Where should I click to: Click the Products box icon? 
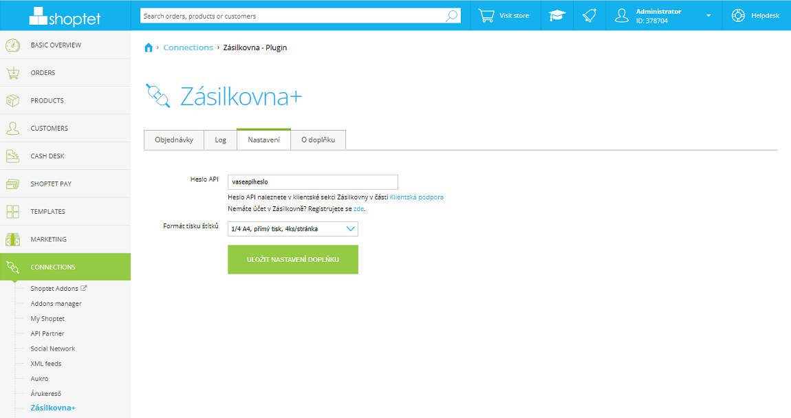tap(12, 100)
